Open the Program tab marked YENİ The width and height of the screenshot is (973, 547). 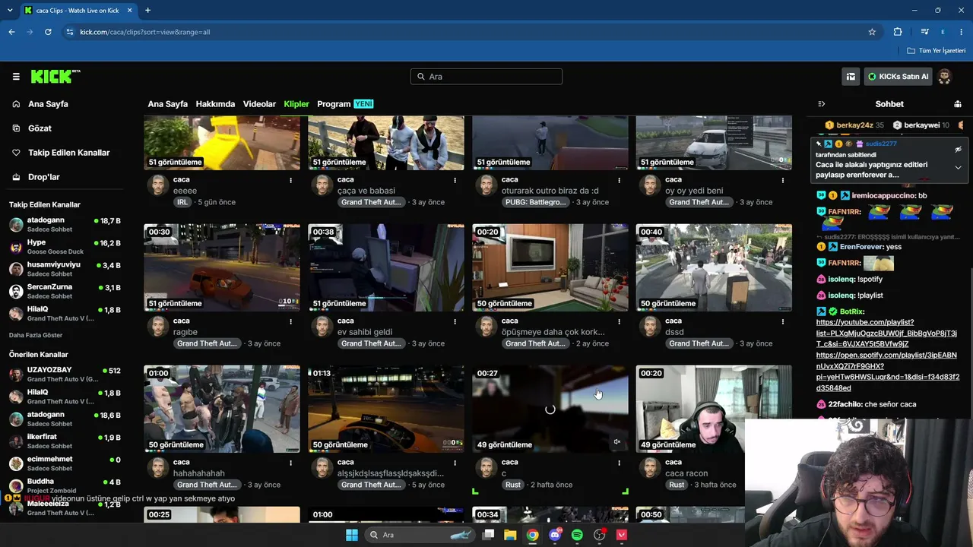pyautogui.click(x=345, y=104)
